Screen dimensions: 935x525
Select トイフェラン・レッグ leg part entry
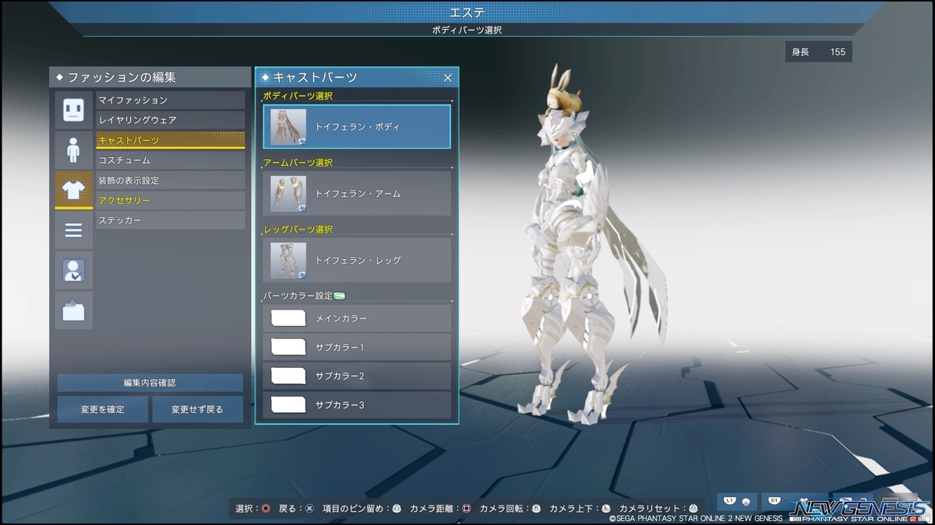pyautogui.click(x=357, y=261)
